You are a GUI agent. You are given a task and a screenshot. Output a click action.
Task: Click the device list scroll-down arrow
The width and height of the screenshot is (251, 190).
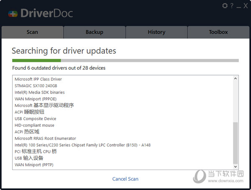[236, 167]
